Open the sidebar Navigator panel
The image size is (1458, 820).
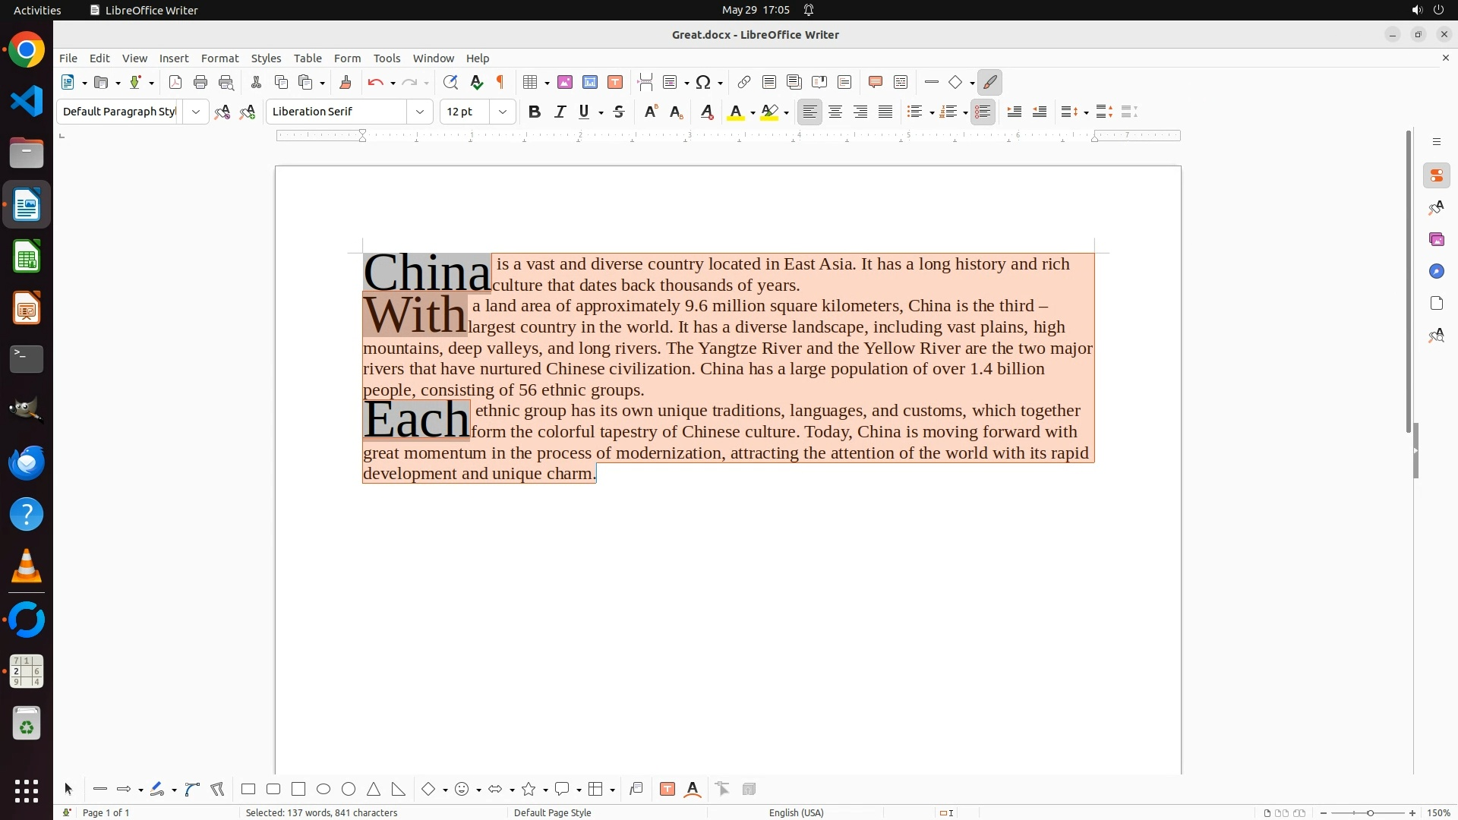pos(1436,271)
